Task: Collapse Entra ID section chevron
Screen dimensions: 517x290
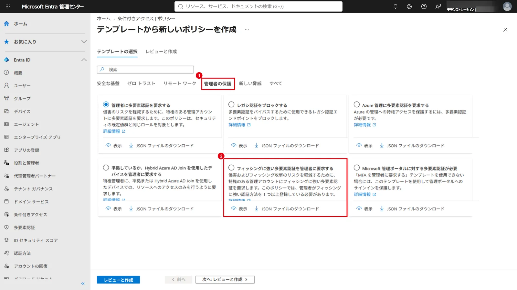Action: (x=84, y=60)
